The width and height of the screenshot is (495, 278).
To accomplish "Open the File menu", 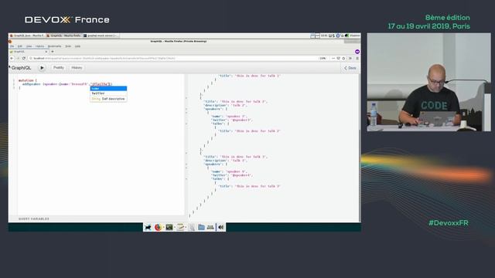I will pos(12,46).
